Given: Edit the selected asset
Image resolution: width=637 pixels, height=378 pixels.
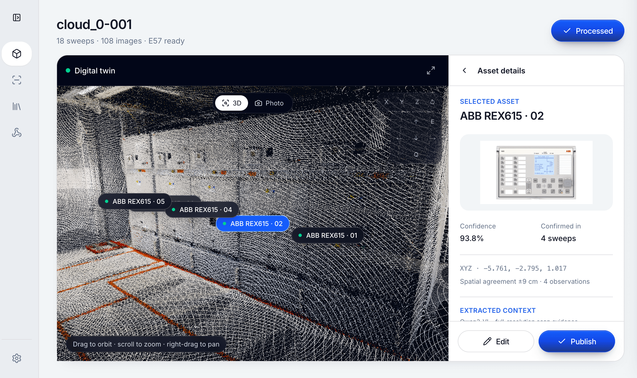Looking at the screenshot, I should tap(496, 341).
